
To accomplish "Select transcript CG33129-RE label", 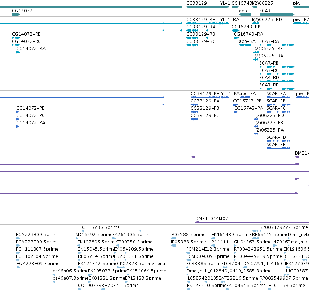I will pyautogui.click(x=200, y=20).
